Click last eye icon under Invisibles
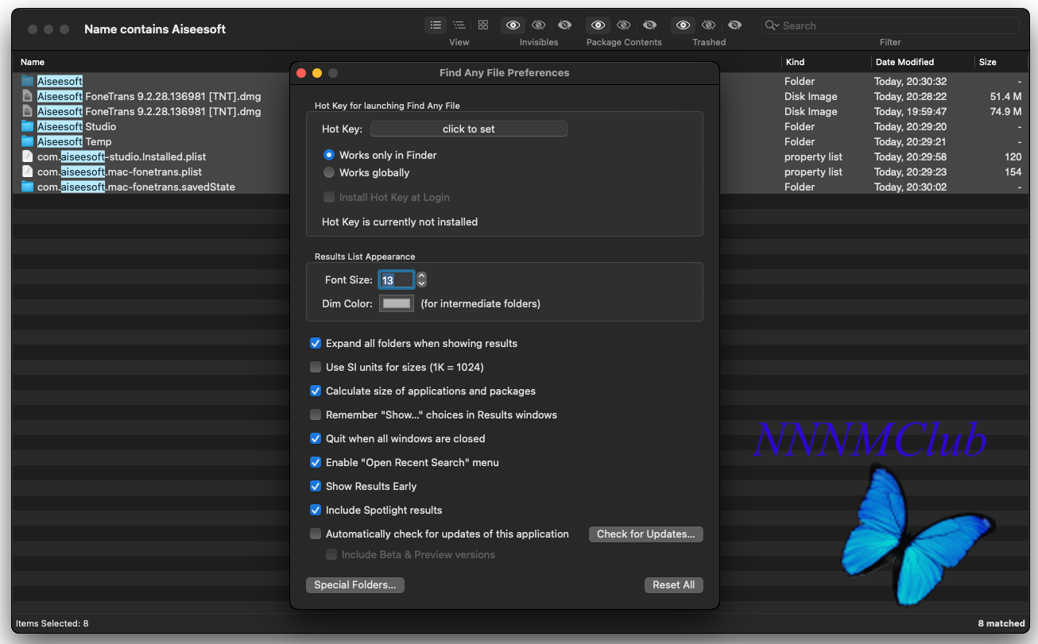Viewport: 1038px width, 644px height. point(564,25)
